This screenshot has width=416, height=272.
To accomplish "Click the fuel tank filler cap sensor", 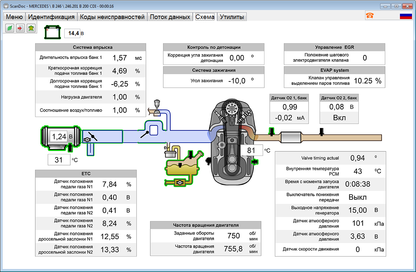I will coord(190,155).
